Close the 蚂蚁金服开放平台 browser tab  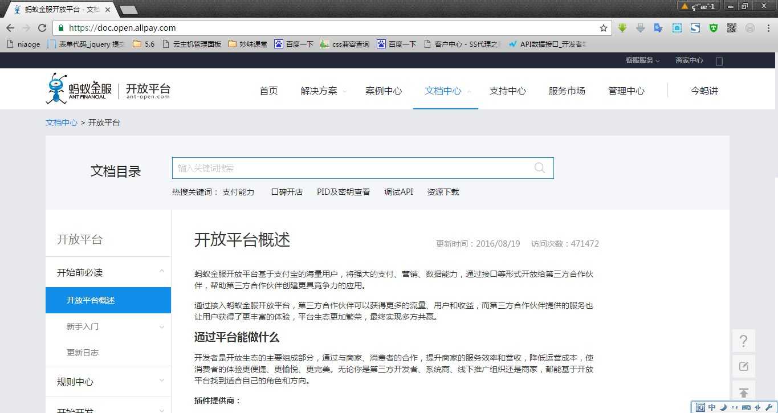[x=108, y=10]
